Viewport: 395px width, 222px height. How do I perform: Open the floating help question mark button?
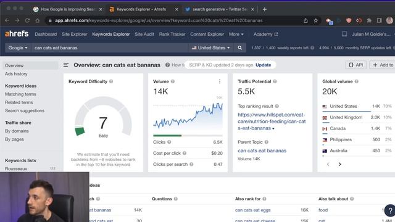coord(389,210)
